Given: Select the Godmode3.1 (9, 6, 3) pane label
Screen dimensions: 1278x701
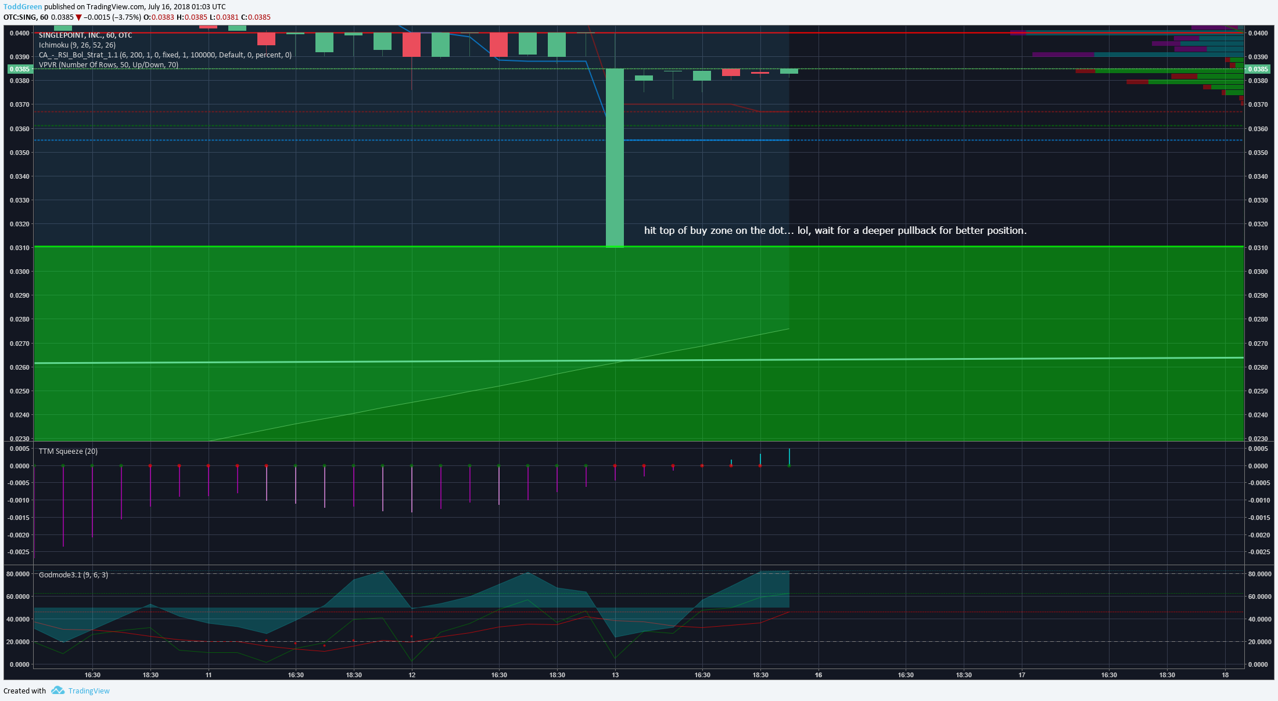Looking at the screenshot, I should point(73,575).
